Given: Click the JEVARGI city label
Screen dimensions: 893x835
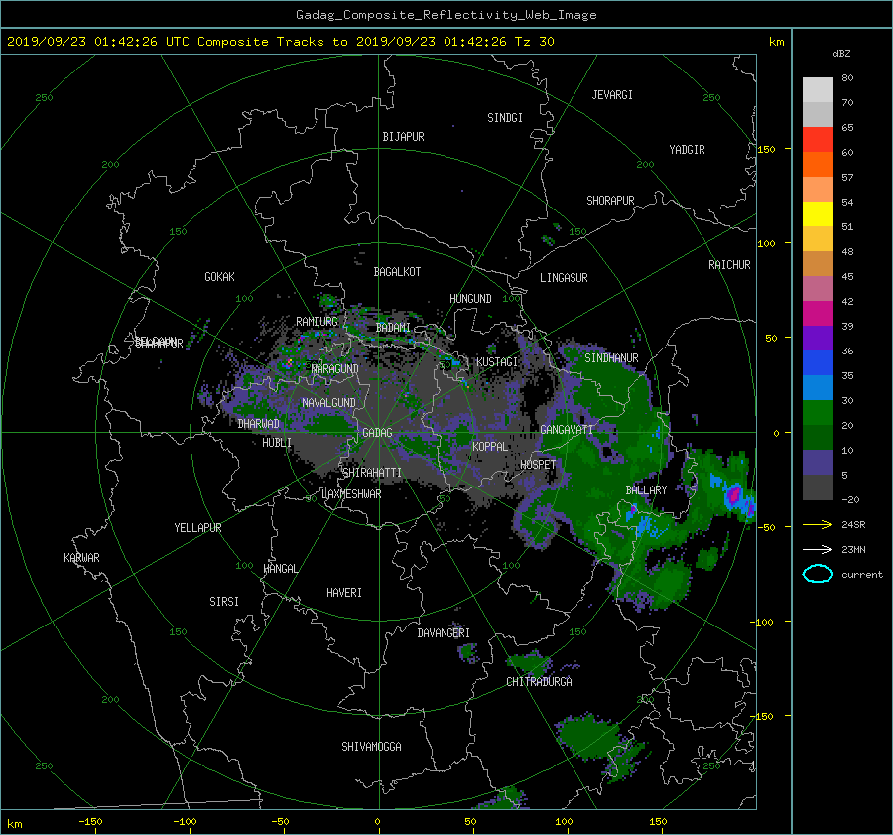Looking at the screenshot, I should [x=612, y=95].
